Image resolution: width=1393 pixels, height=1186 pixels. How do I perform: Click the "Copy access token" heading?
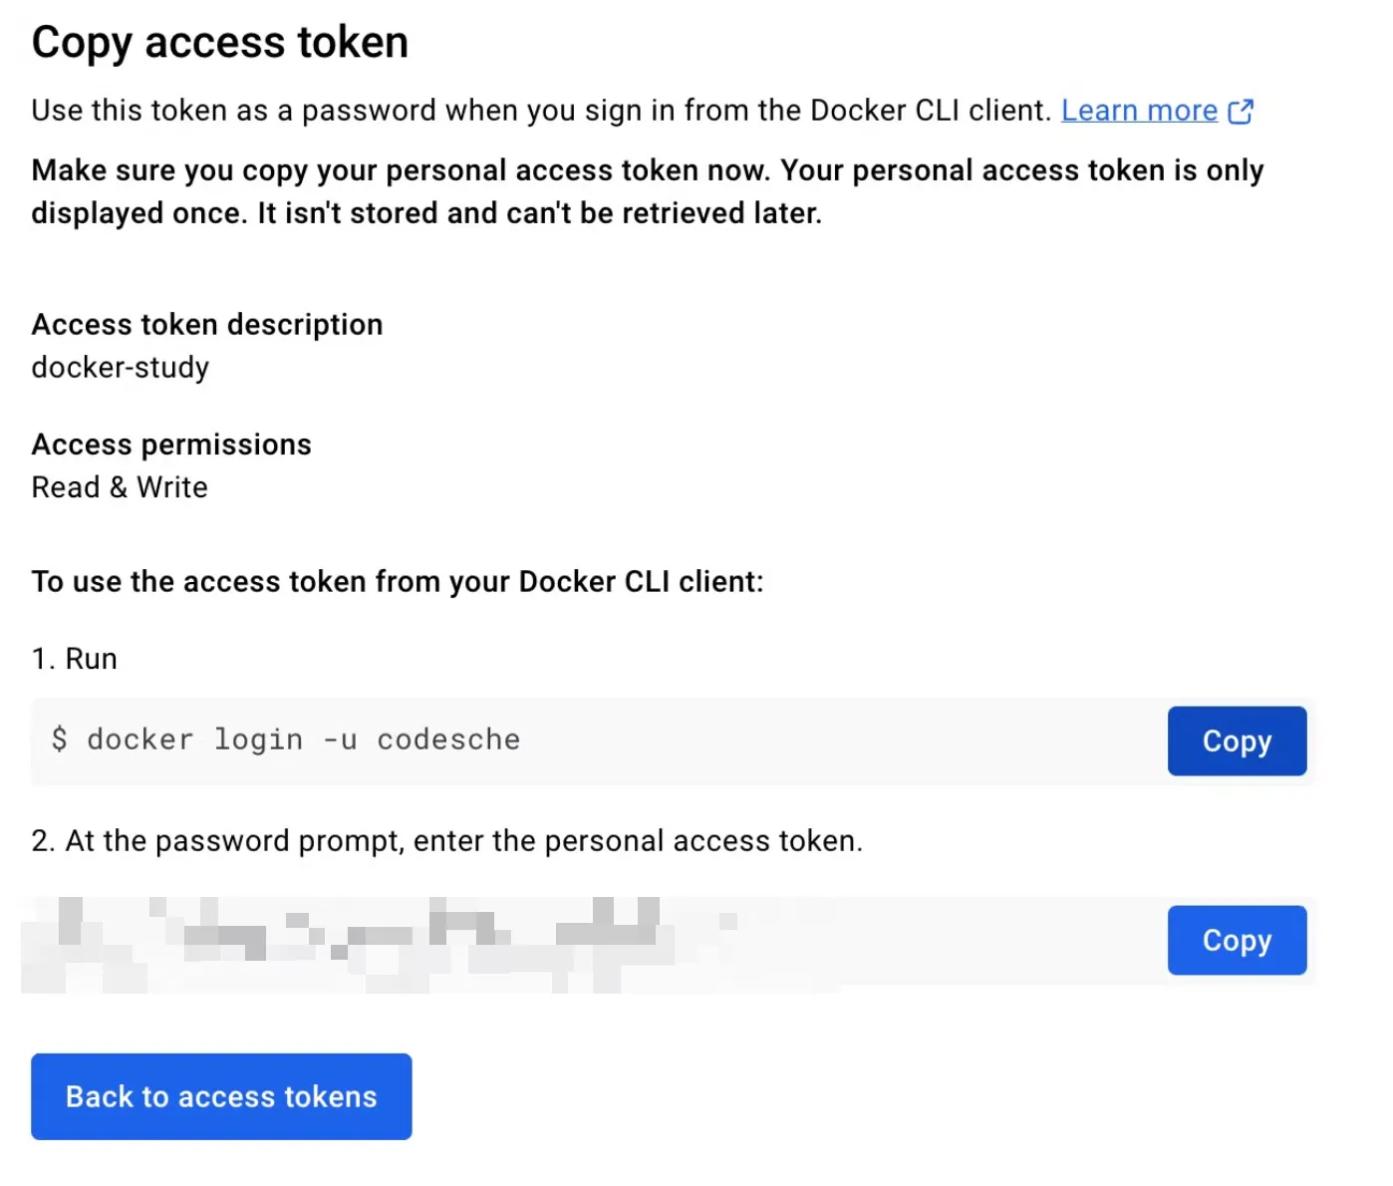(x=220, y=43)
